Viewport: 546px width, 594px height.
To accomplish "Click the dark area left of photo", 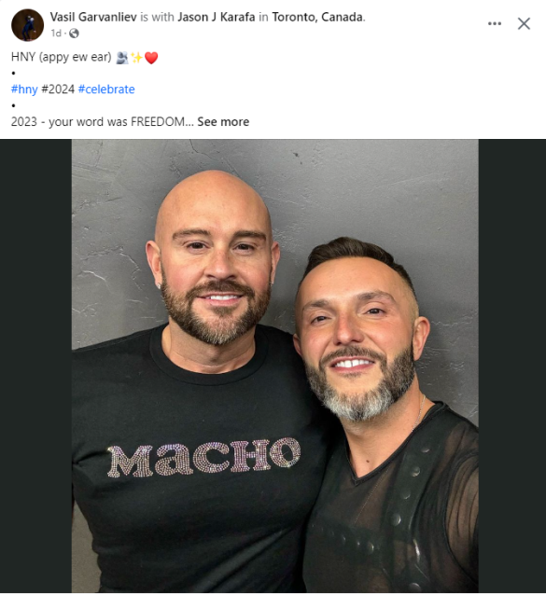I will pyautogui.click(x=36, y=366).
